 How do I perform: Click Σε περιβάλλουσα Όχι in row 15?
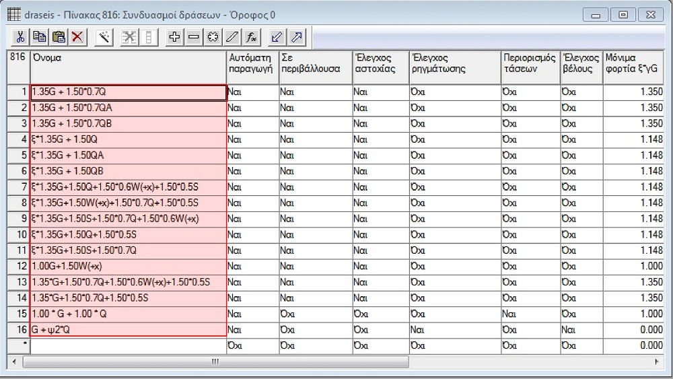tap(316, 314)
